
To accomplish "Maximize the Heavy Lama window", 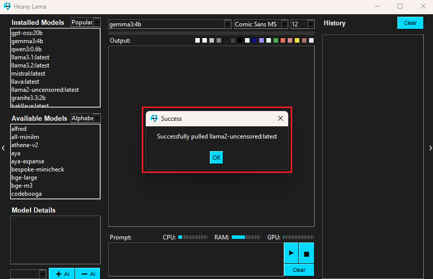I will click(x=400, y=6).
